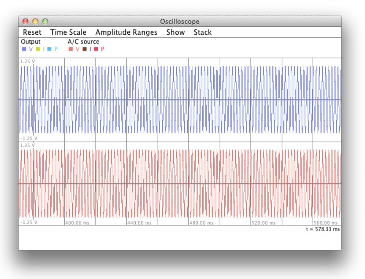Open the Time Scale menu
The width and height of the screenshot is (365, 279).
[68, 32]
